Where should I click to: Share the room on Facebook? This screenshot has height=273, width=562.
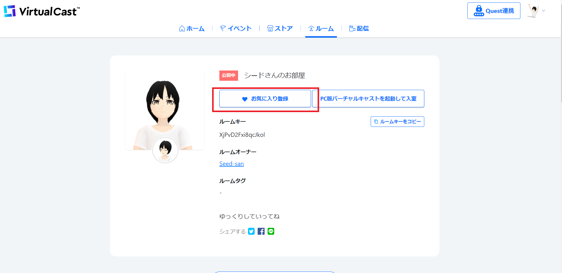pos(261,231)
